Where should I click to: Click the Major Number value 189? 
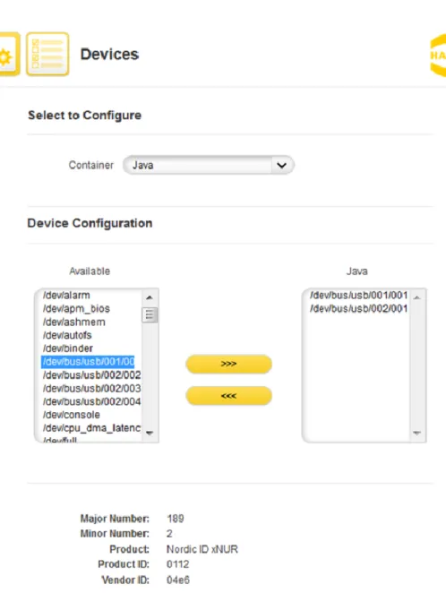(x=176, y=519)
